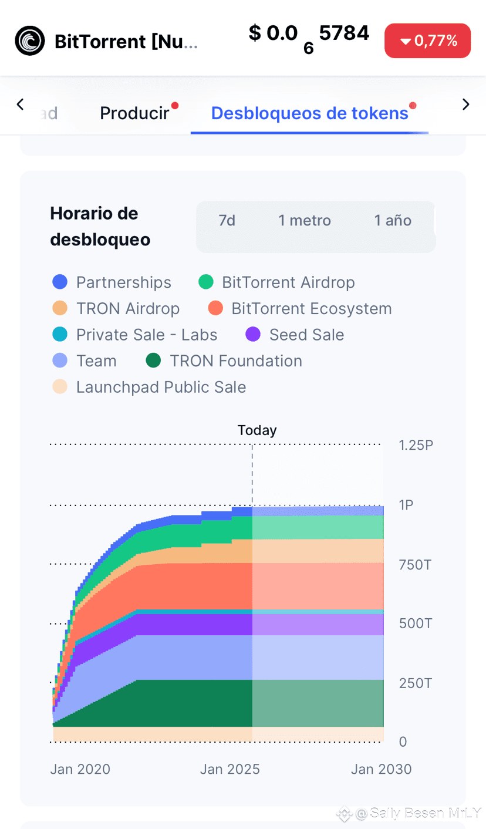486x829 pixels.
Task: Toggle the Partnerships legend dot
Action: (x=60, y=282)
